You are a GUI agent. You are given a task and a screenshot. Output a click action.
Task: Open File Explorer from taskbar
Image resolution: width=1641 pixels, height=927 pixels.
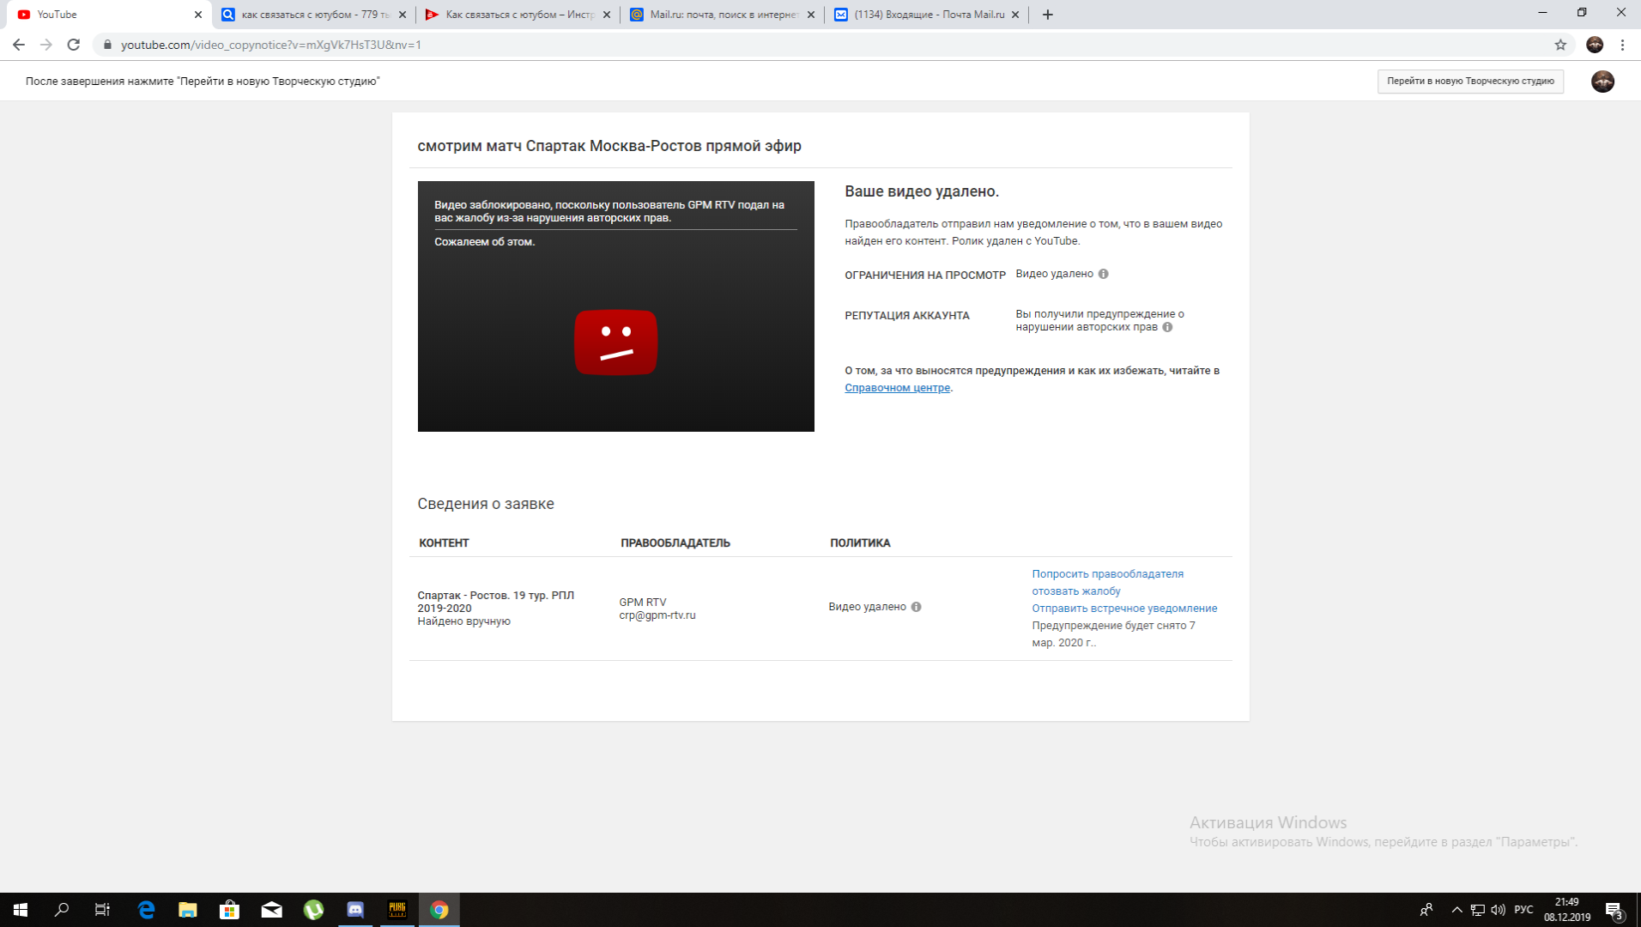point(188,910)
